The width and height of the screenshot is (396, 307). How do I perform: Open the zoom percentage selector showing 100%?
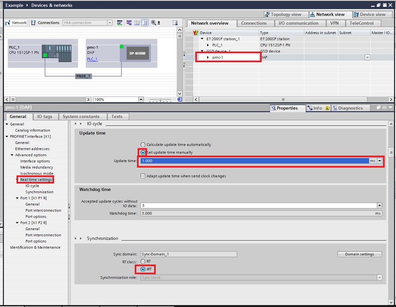[141, 99]
